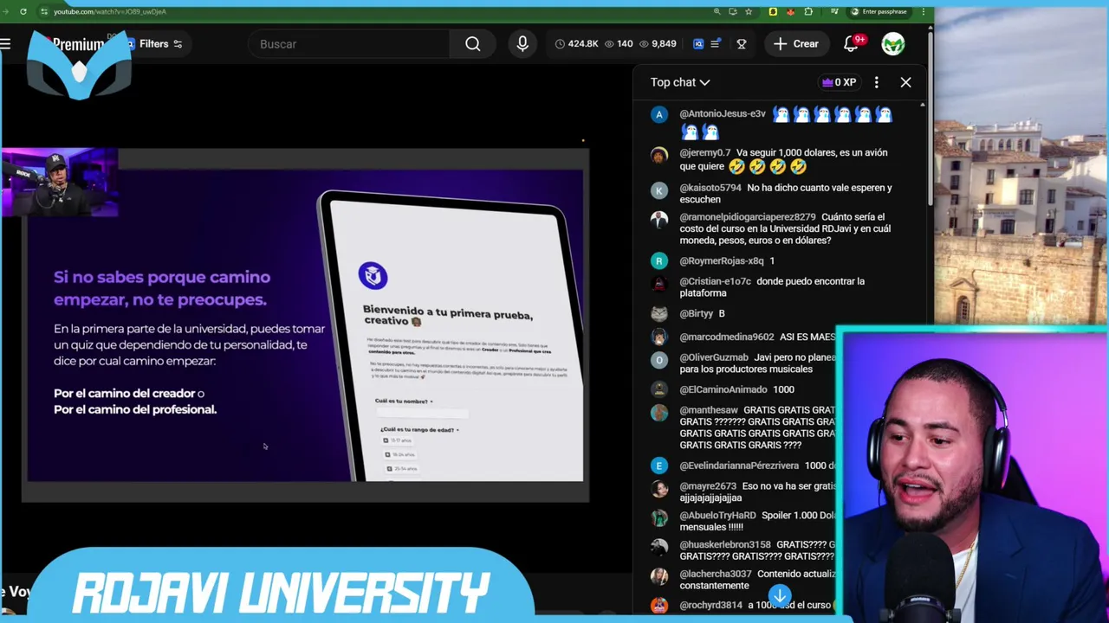Screen dimensions: 1109x623
Task: Click the @manthesaw username
Action: coord(709,410)
